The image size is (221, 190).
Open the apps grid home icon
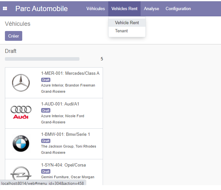pyautogui.click(x=5, y=8)
